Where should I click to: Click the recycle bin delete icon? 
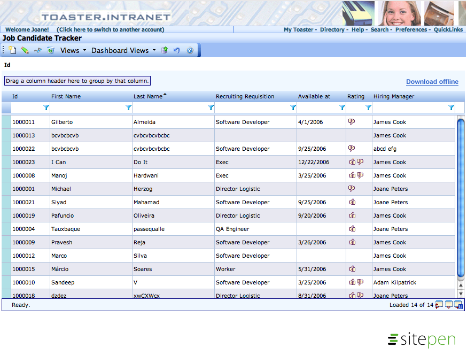[51, 50]
